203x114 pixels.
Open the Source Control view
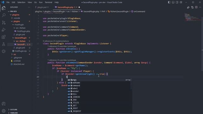pos(3,22)
